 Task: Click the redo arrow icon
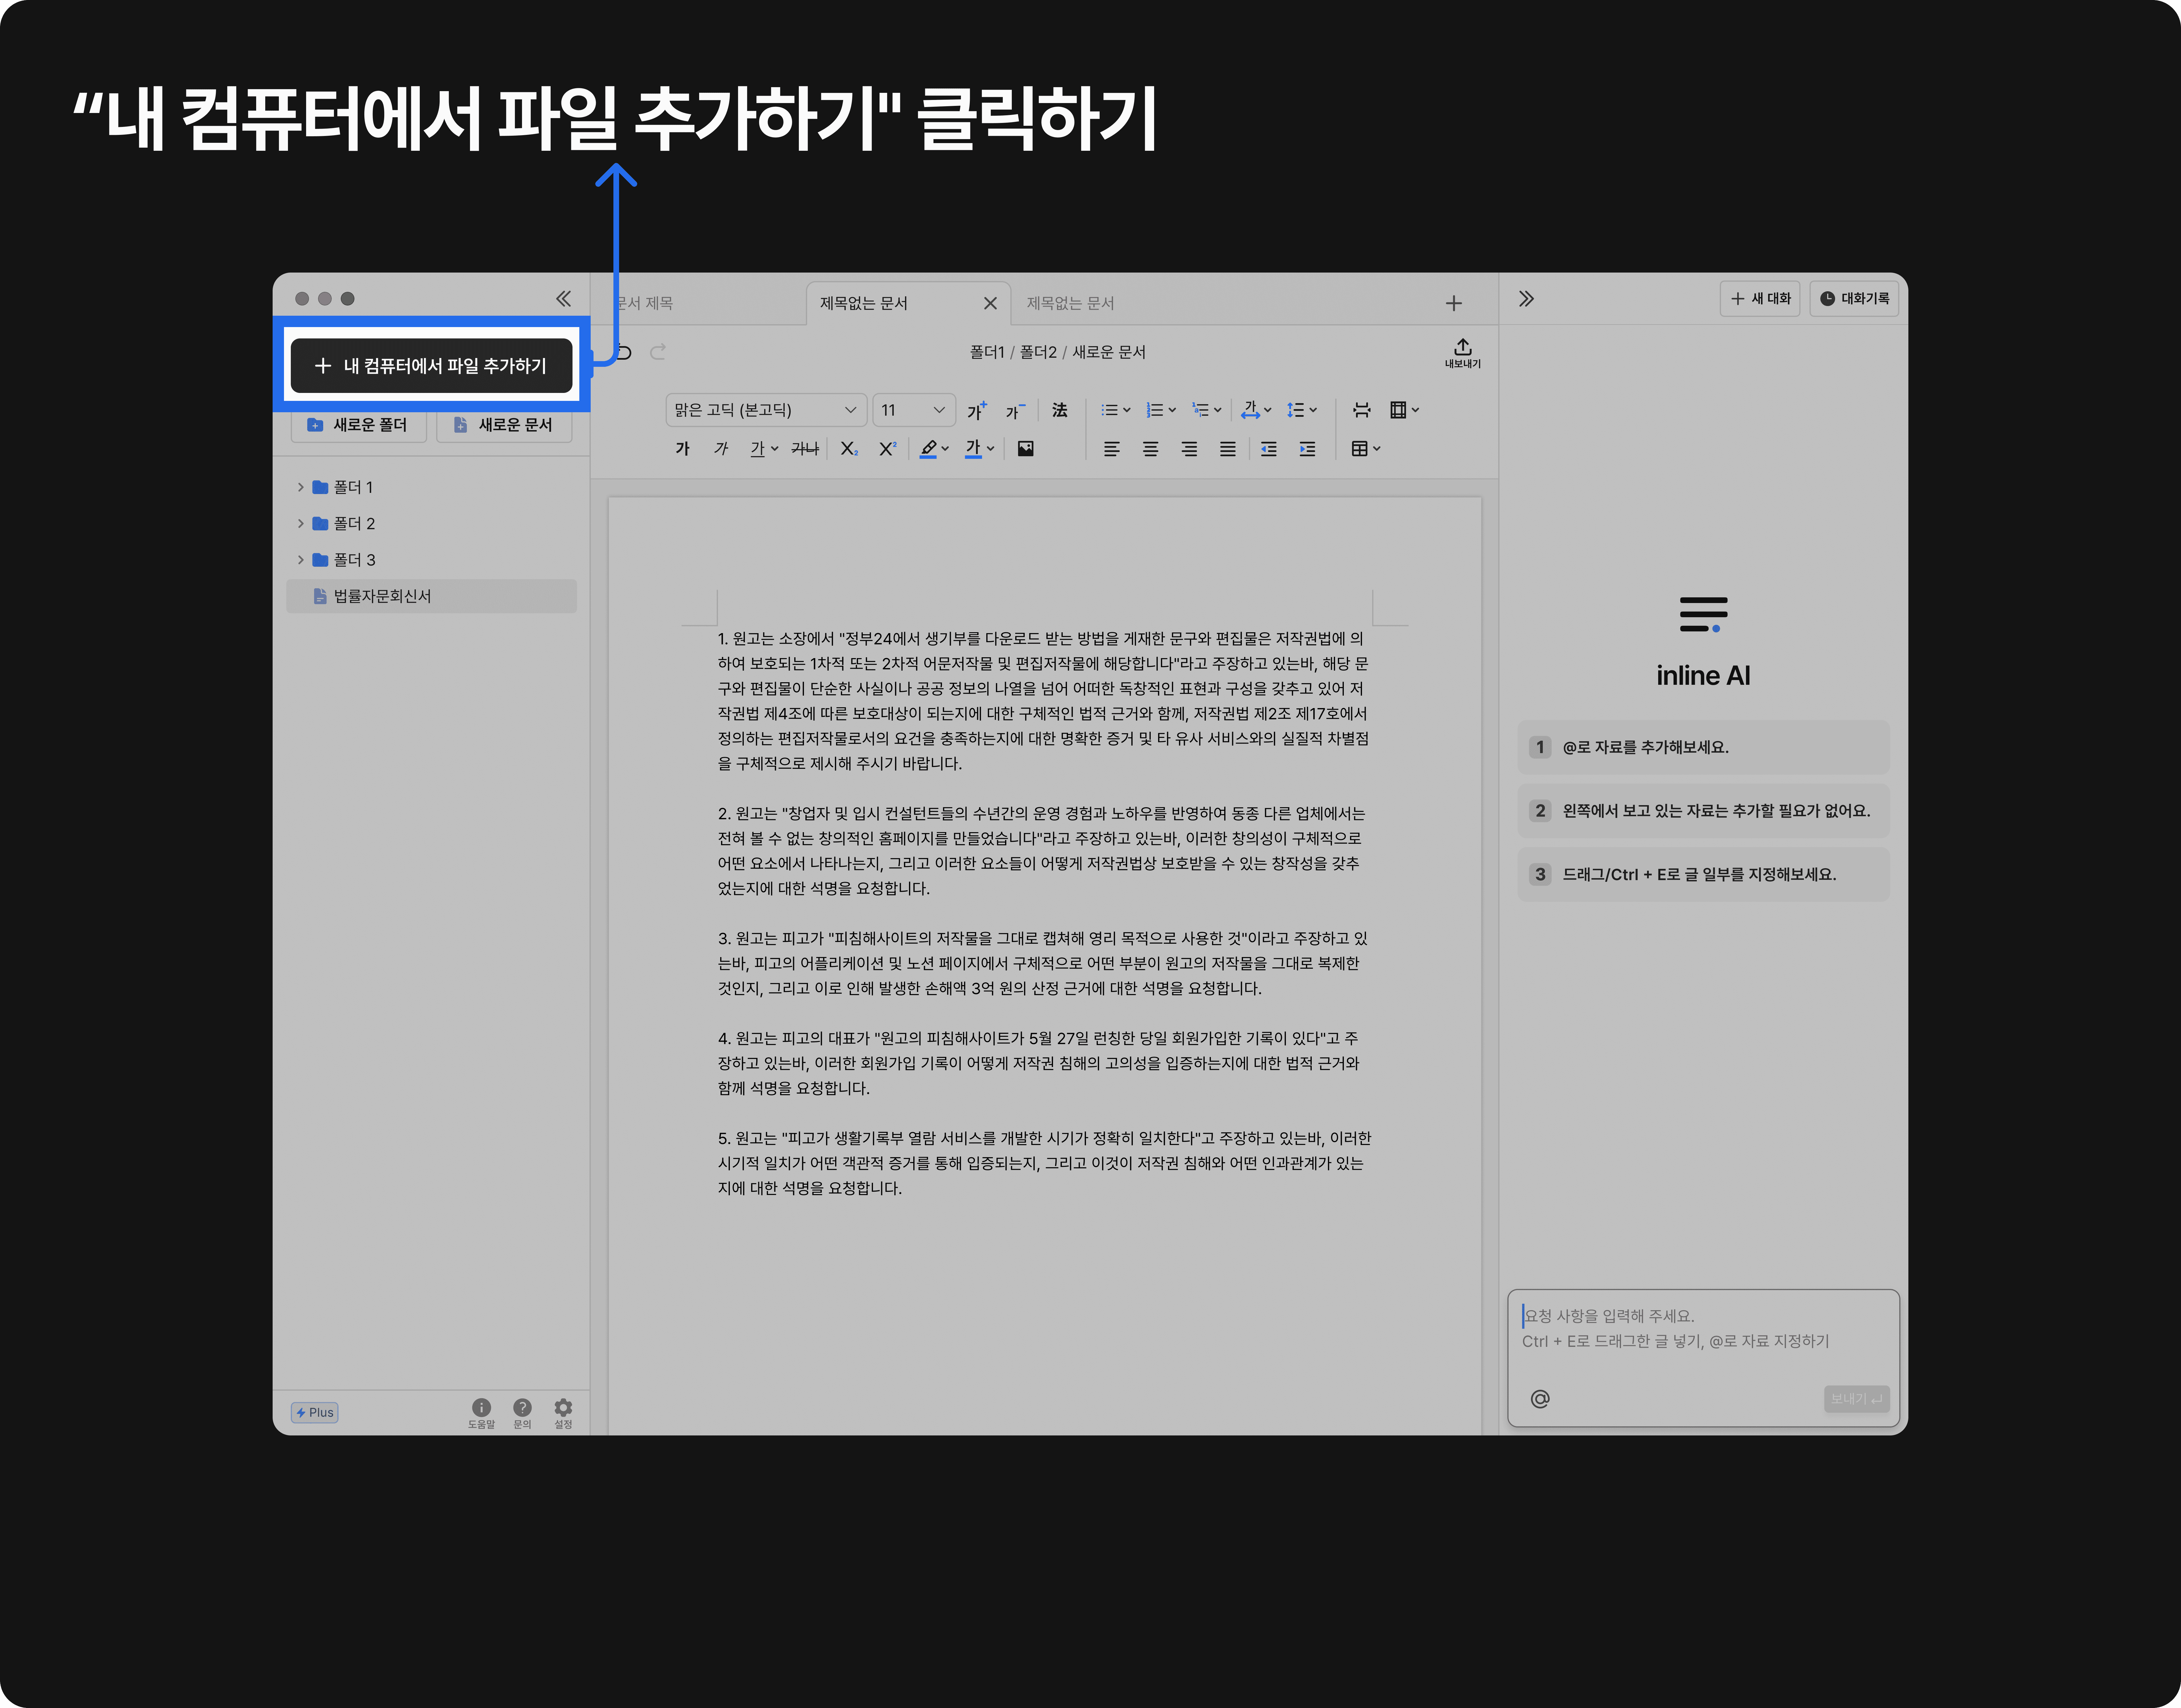tap(658, 352)
